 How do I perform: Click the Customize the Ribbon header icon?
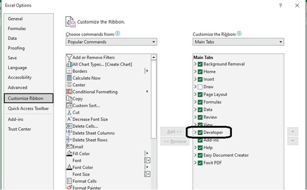pyautogui.click(x=70, y=22)
